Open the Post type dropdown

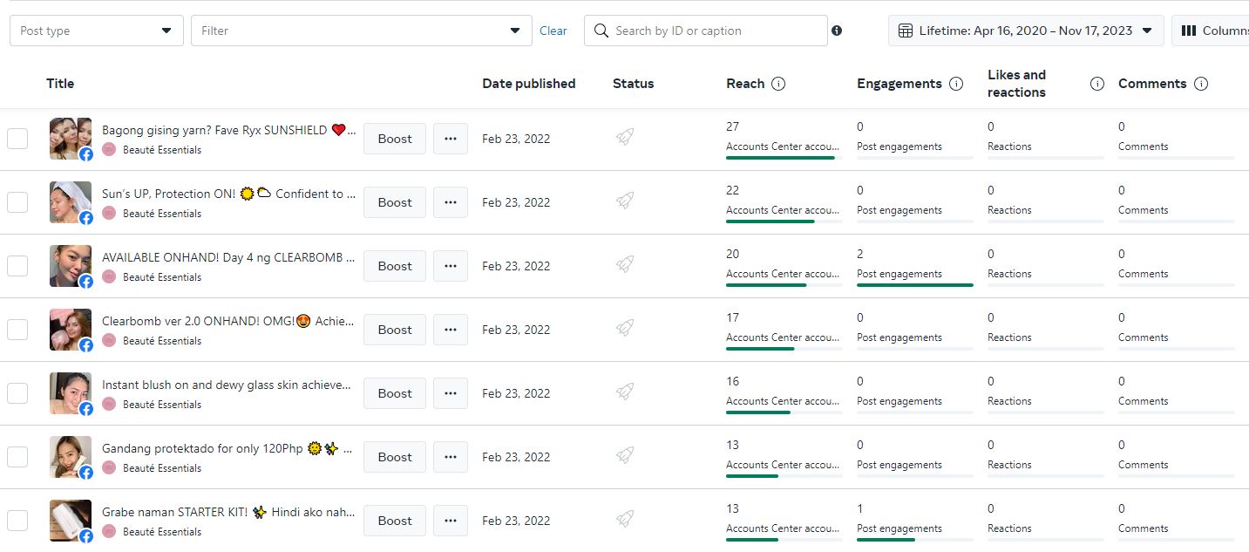pos(96,31)
